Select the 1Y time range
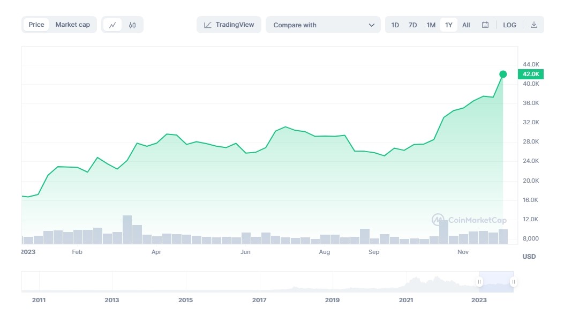Image resolution: width=564 pixels, height=322 pixels. coord(448,25)
